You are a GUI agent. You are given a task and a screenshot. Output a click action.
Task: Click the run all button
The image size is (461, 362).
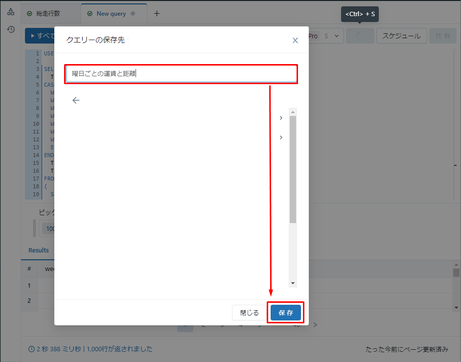[x=40, y=36]
